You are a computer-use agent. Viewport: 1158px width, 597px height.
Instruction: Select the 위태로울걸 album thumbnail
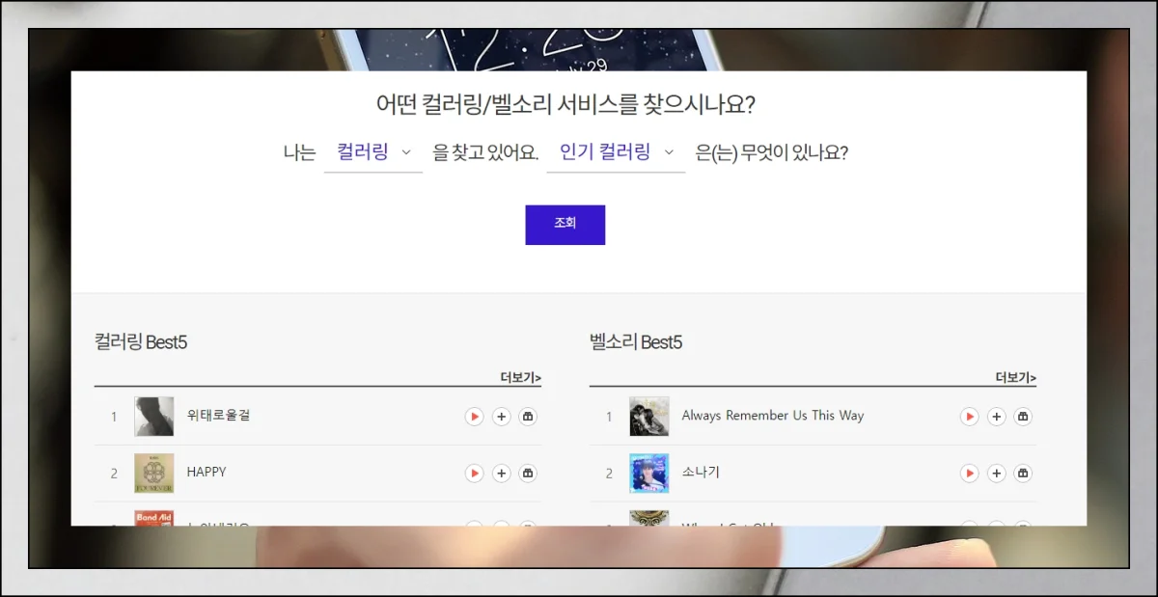(x=154, y=417)
